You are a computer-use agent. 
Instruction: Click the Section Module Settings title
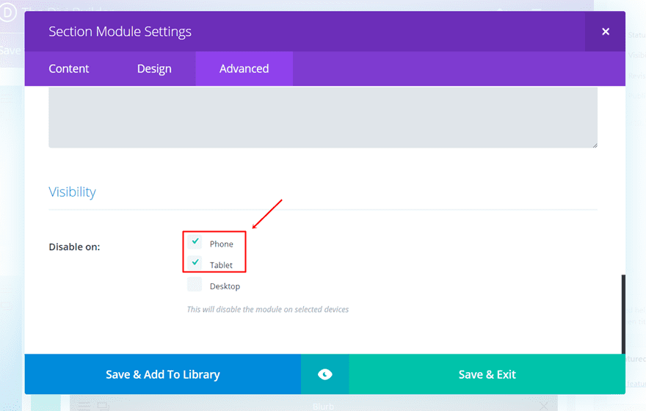click(120, 32)
